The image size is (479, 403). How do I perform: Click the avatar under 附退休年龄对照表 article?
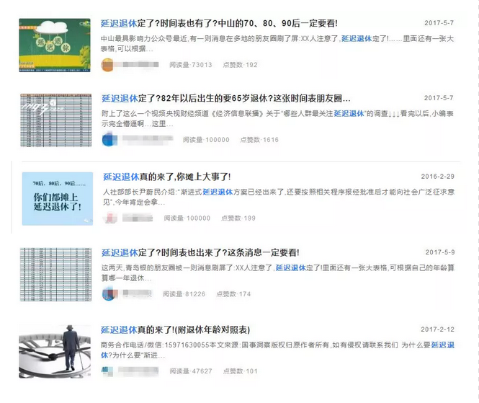(108, 371)
